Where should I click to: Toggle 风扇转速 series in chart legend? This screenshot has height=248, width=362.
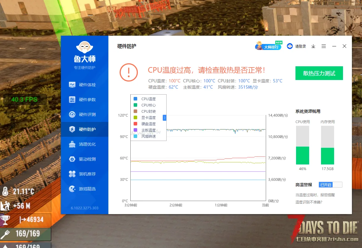[x=148, y=136]
